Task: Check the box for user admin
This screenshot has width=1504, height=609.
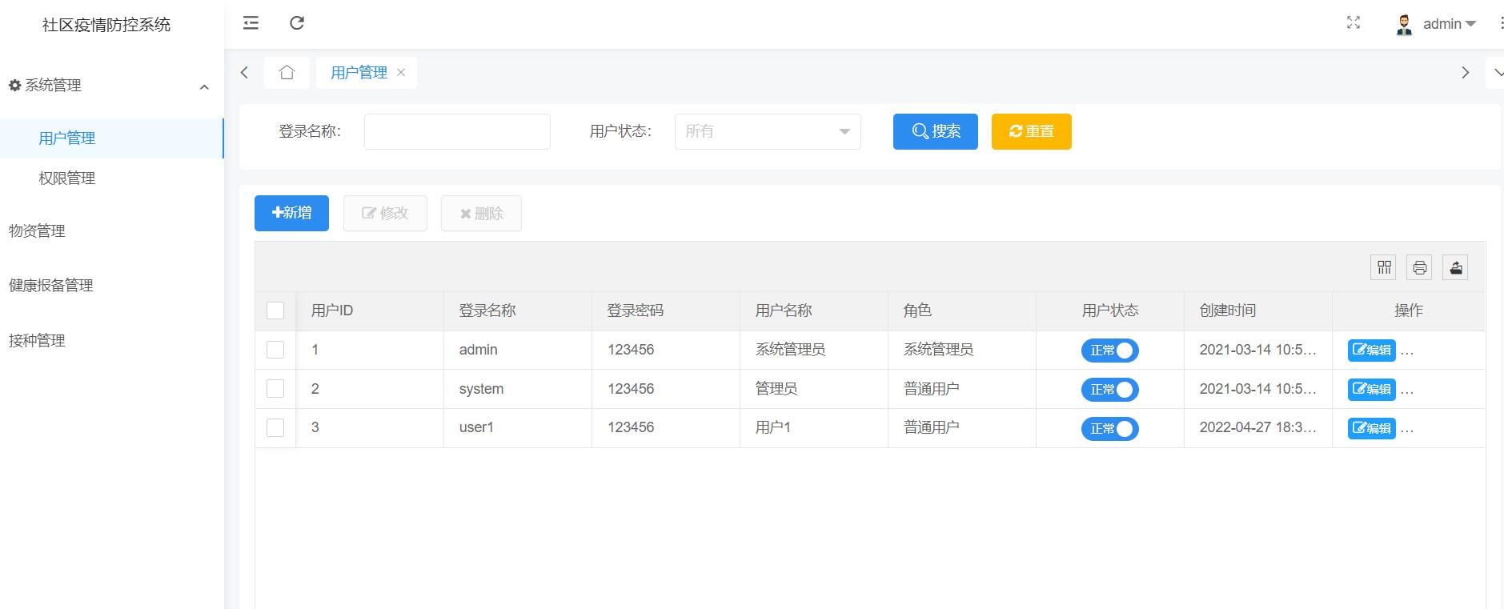Action: 275,350
